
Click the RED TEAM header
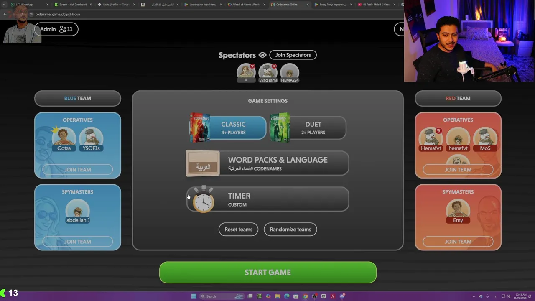[x=458, y=98]
